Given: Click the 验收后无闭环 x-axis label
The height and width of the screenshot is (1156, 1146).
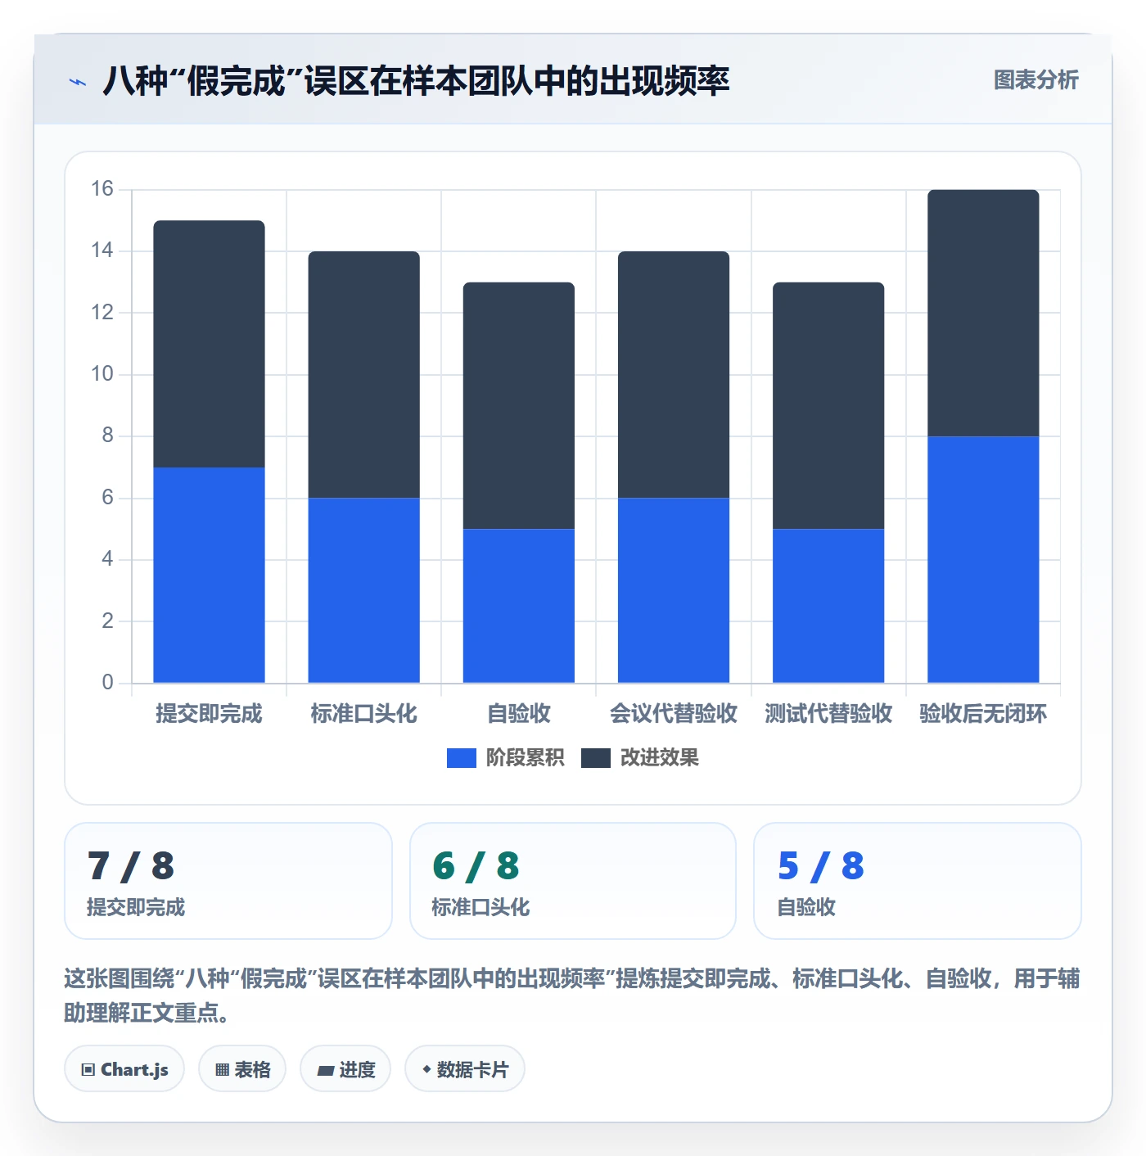Looking at the screenshot, I should tap(983, 714).
